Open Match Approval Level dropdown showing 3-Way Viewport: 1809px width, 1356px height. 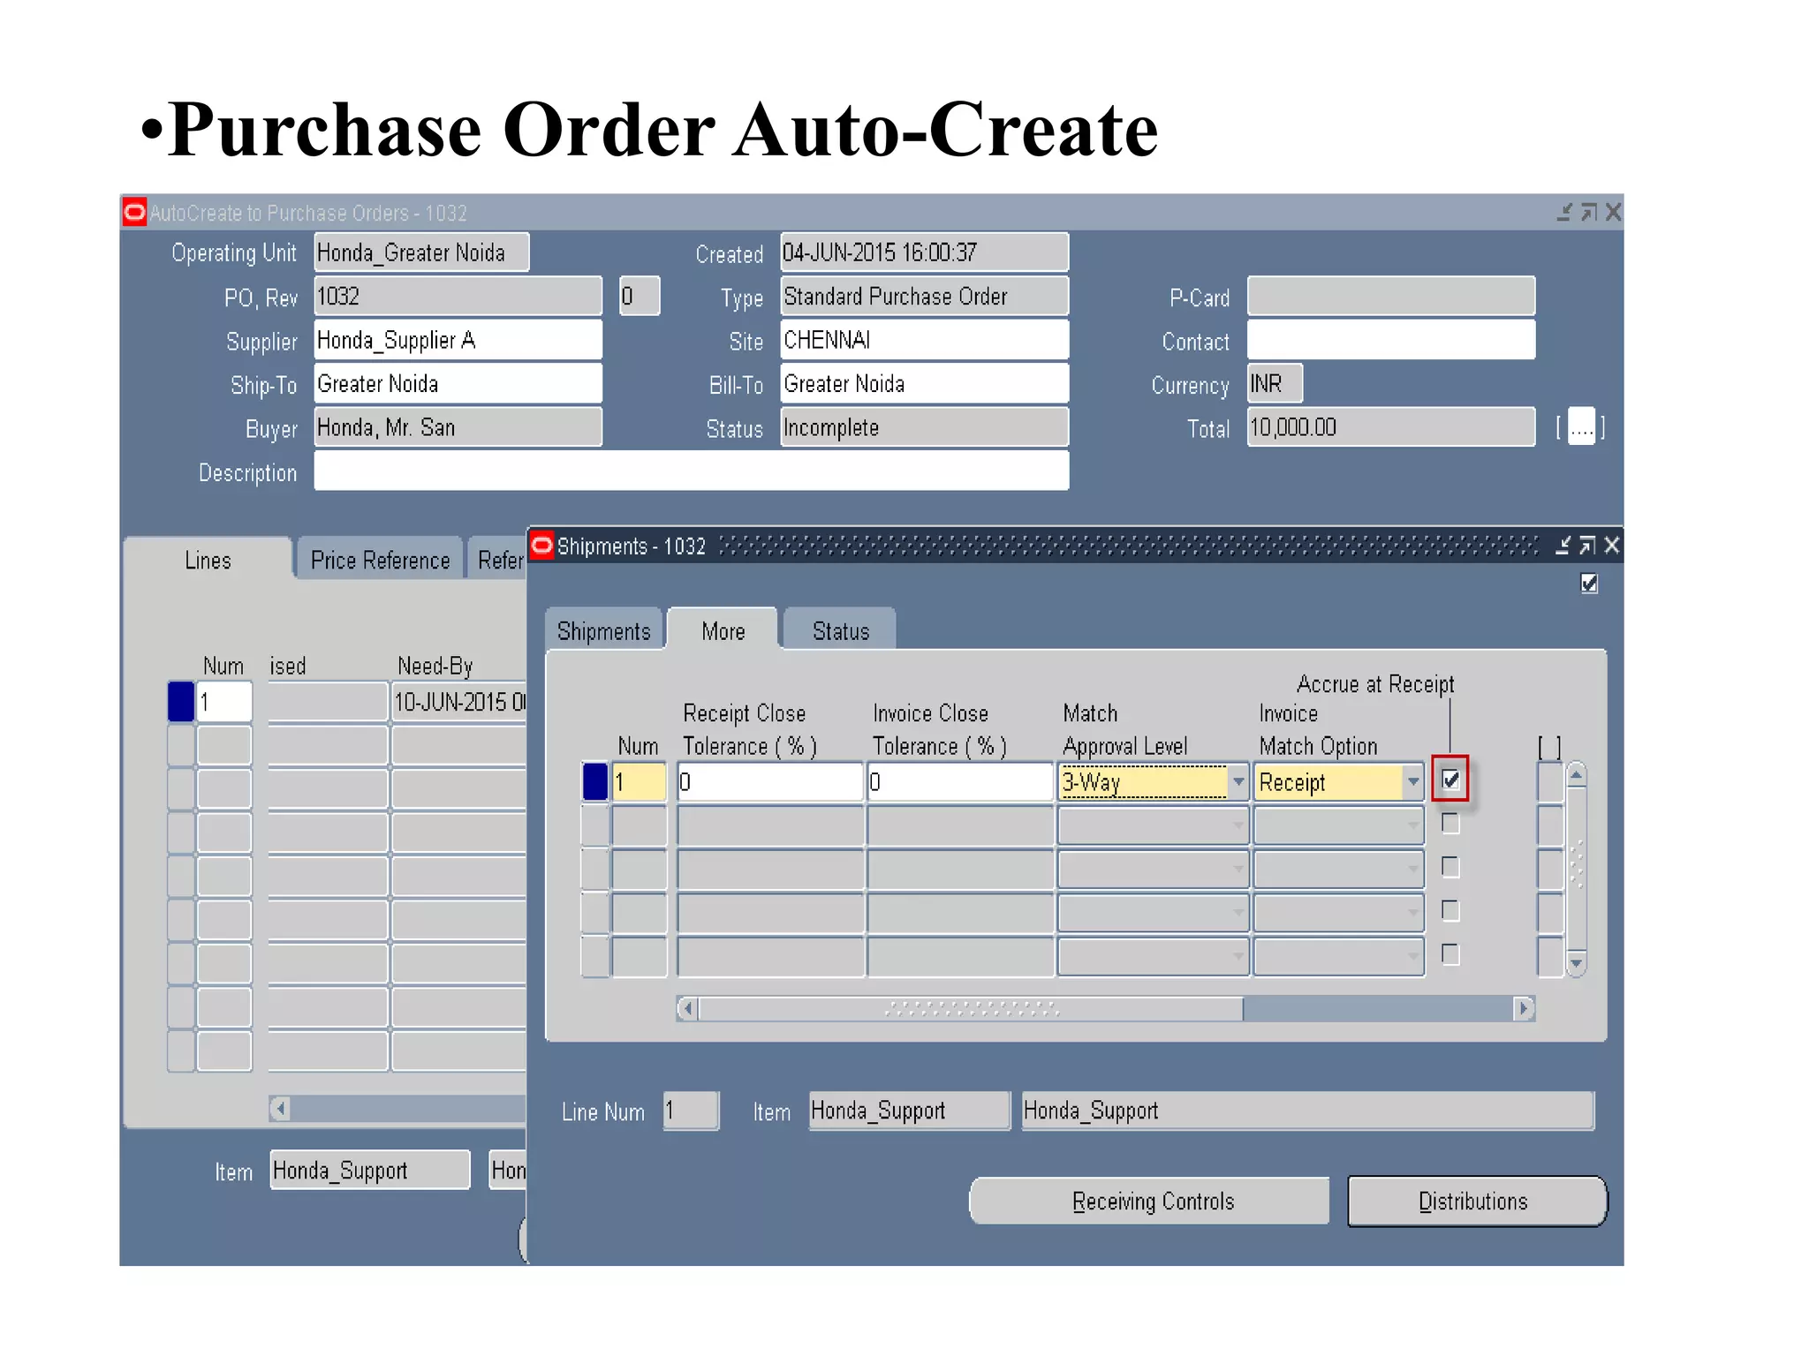(x=1238, y=782)
